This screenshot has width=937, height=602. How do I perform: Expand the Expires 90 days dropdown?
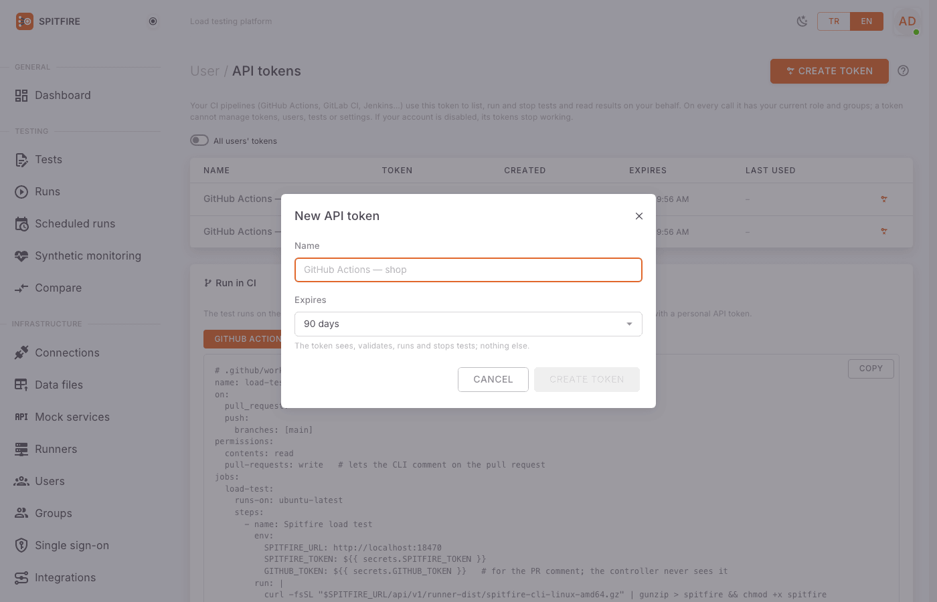pyautogui.click(x=468, y=324)
